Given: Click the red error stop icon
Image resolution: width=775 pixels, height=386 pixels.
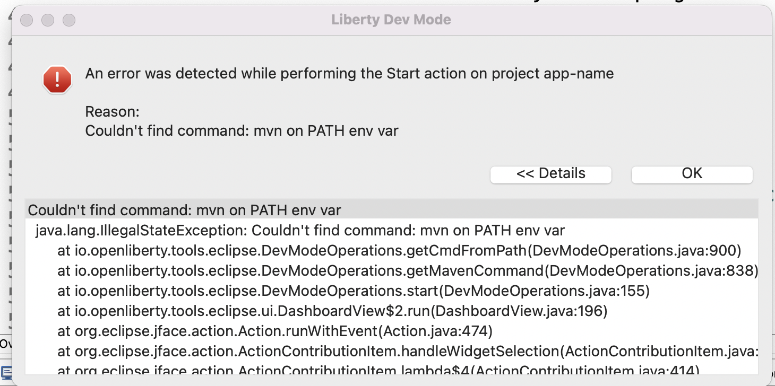Looking at the screenshot, I should click(x=57, y=80).
